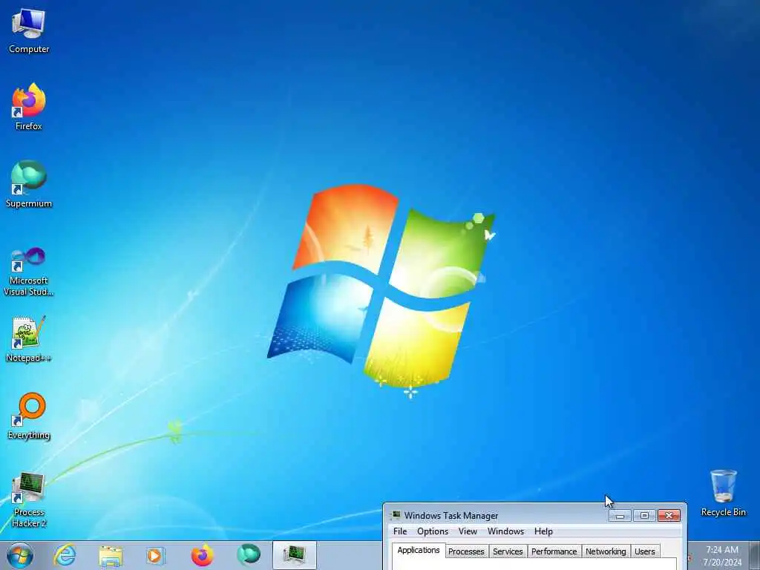760x570 pixels.
Task: Switch to the Processes tab
Action: coord(466,551)
